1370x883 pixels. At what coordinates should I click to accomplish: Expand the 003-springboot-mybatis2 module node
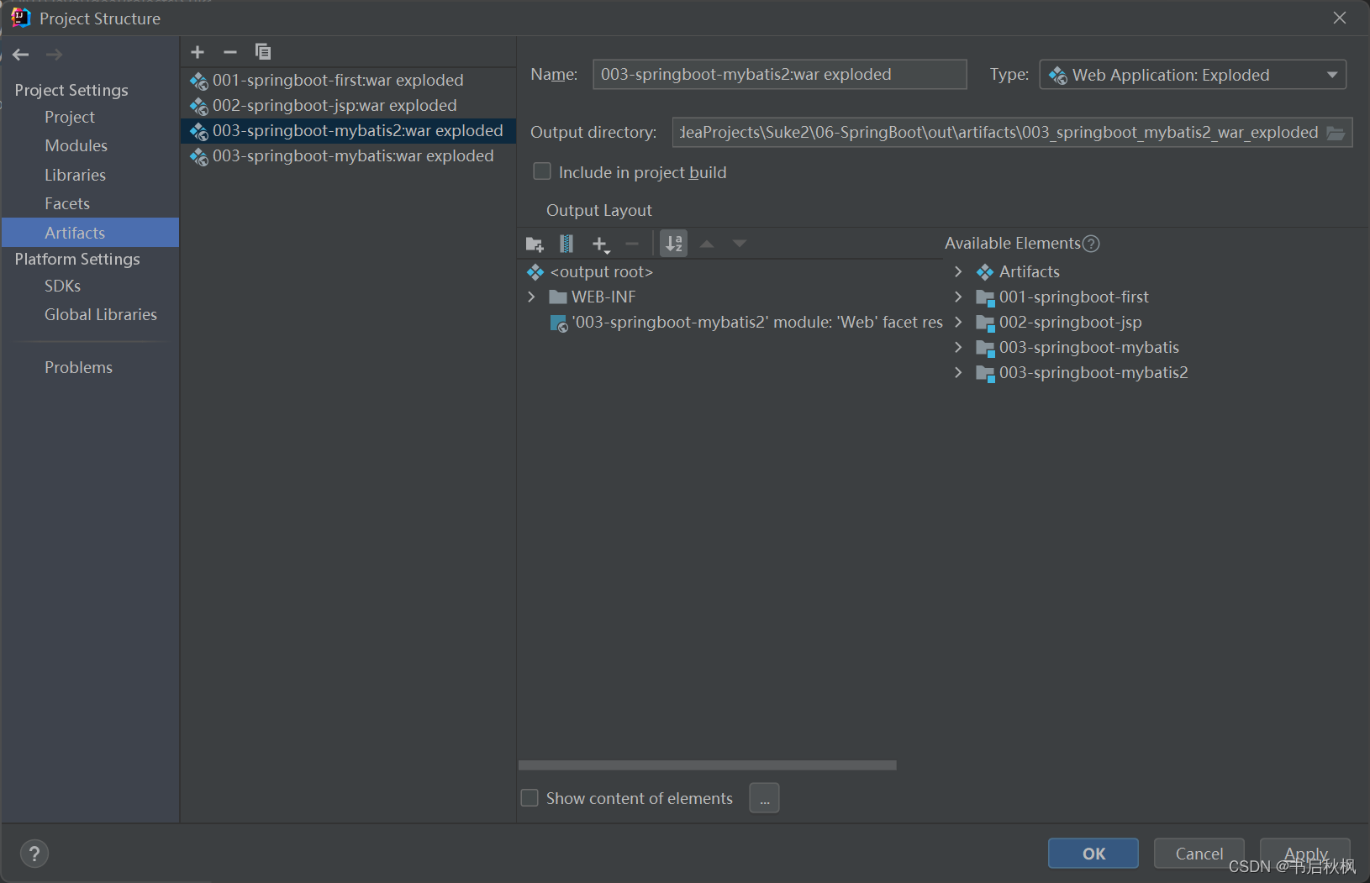(x=958, y=372)
